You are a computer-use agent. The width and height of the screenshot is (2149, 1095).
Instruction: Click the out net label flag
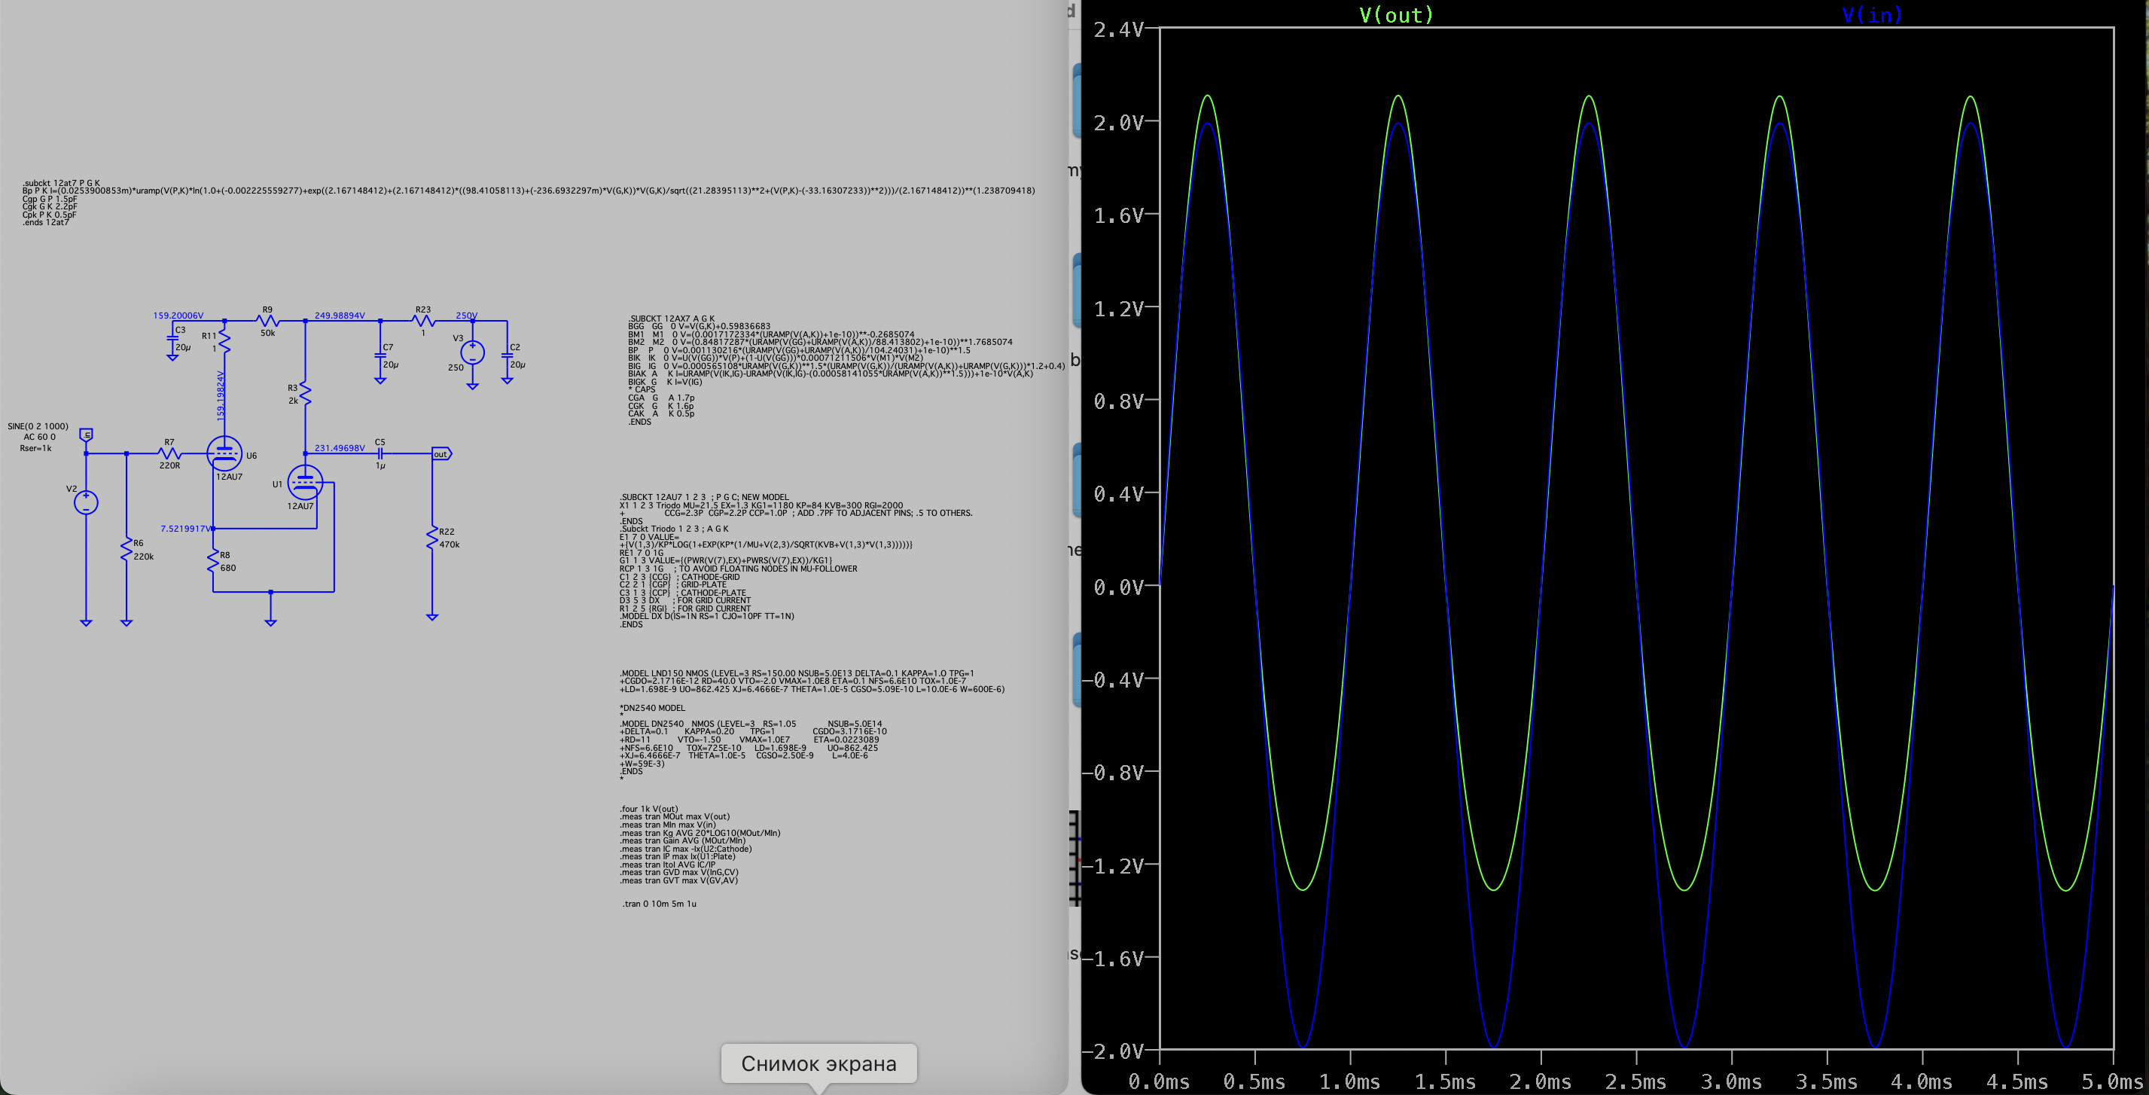(x=441, y=454)
